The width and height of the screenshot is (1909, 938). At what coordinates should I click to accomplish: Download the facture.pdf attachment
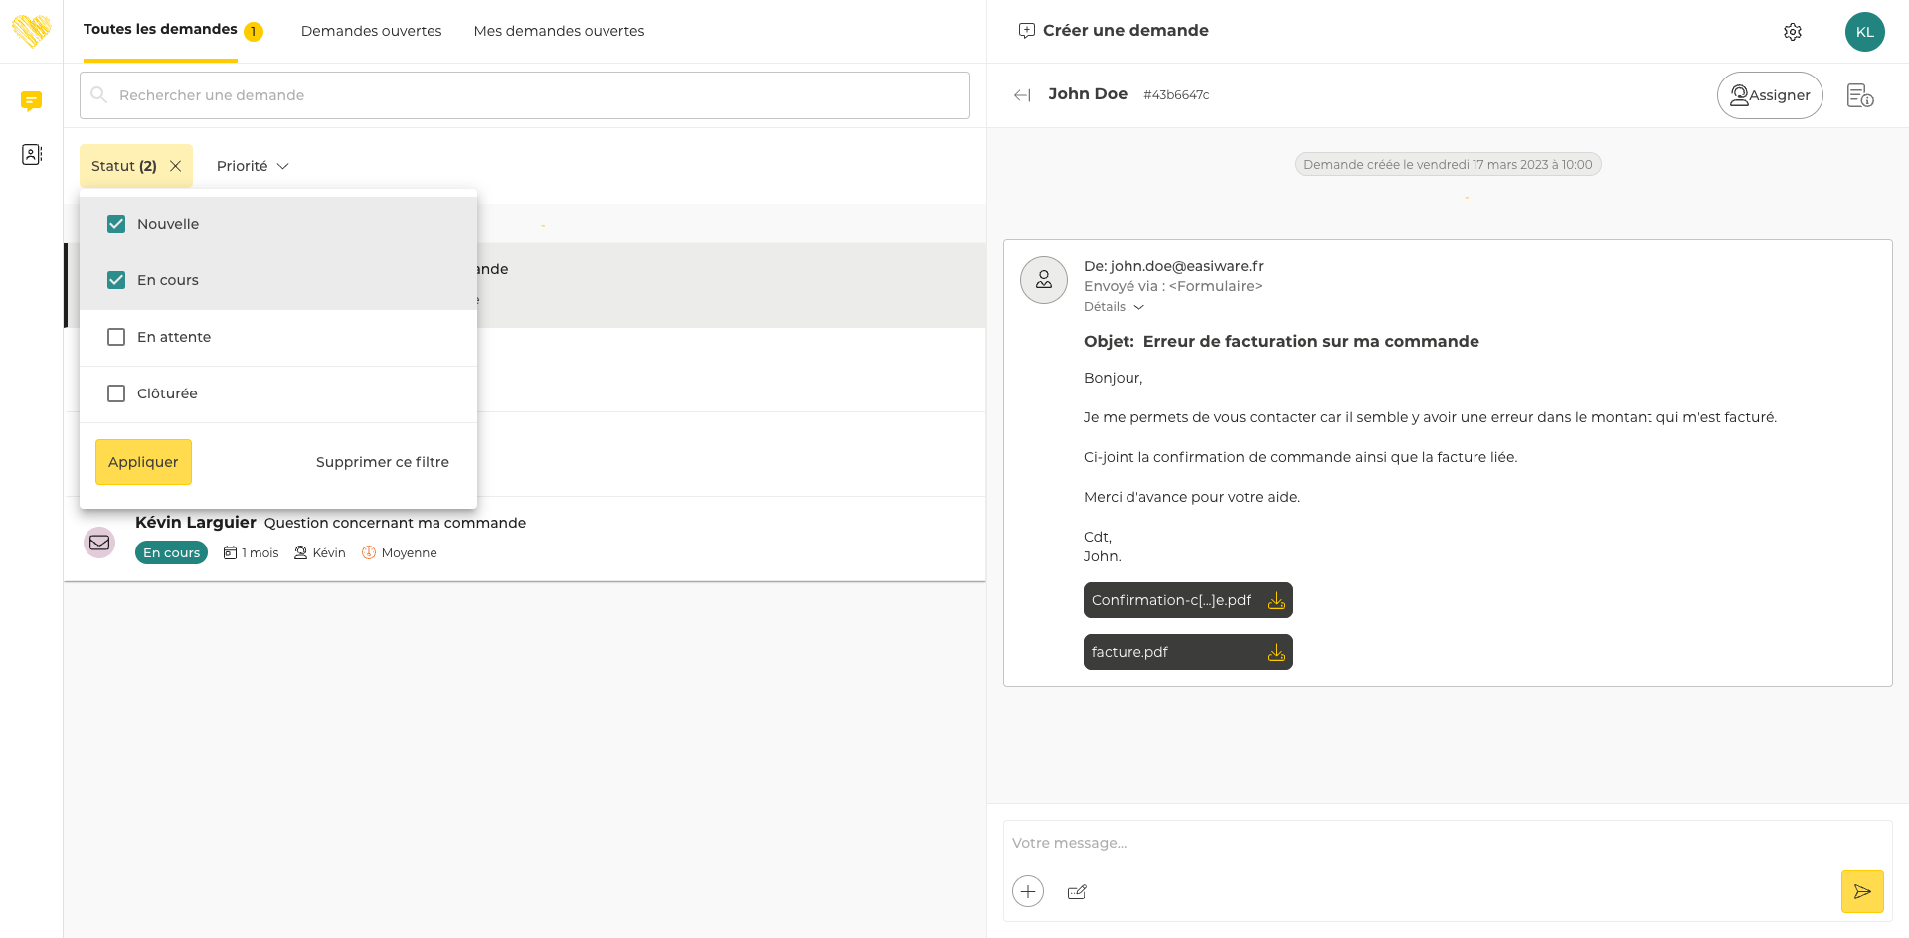[x=1276, y=653]
